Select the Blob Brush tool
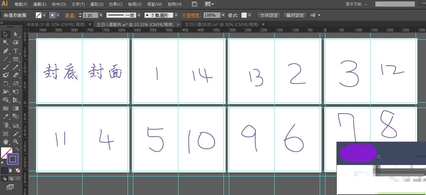 (6, 75)
